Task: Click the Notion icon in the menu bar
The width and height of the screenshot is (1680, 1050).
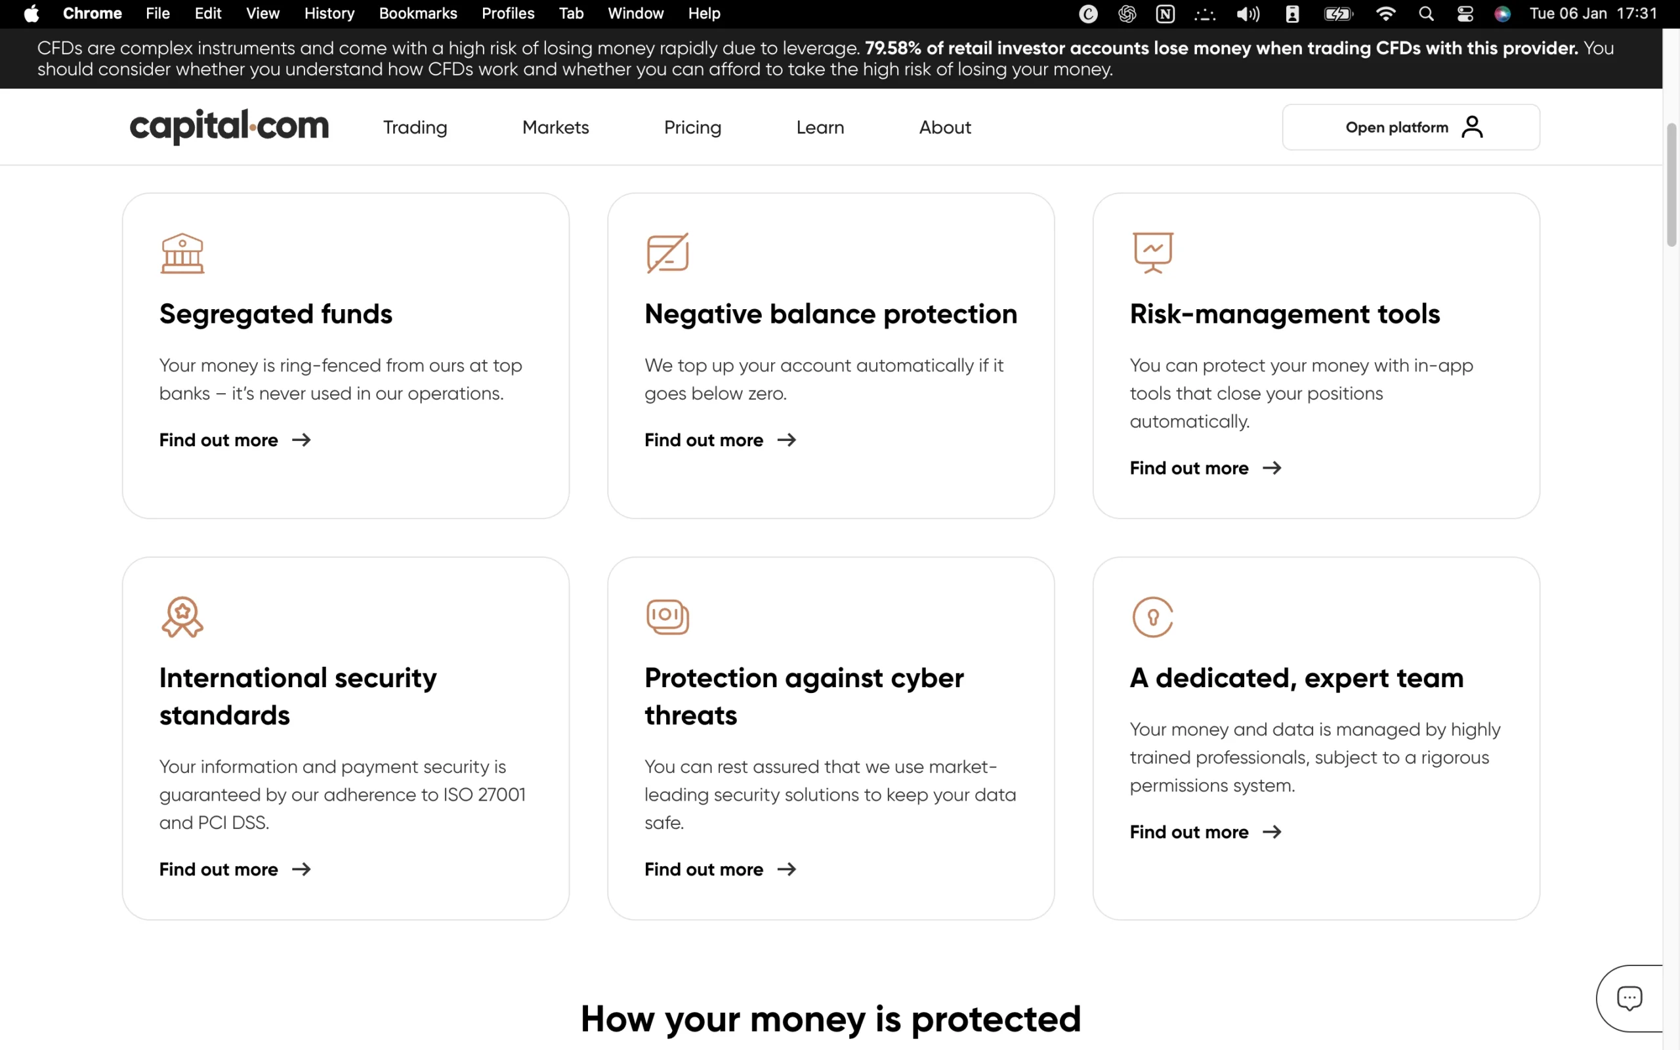Action: coord(1165,13)
